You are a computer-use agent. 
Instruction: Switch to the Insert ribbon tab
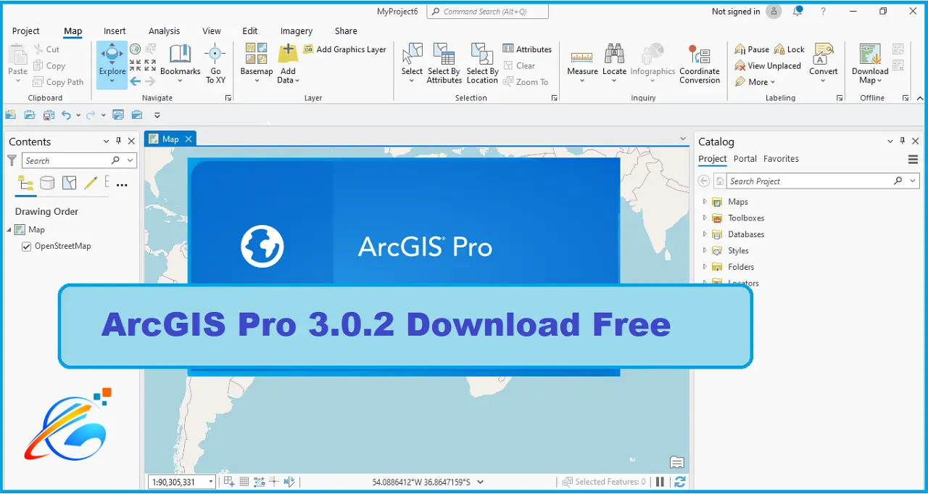tap(115, 31)
